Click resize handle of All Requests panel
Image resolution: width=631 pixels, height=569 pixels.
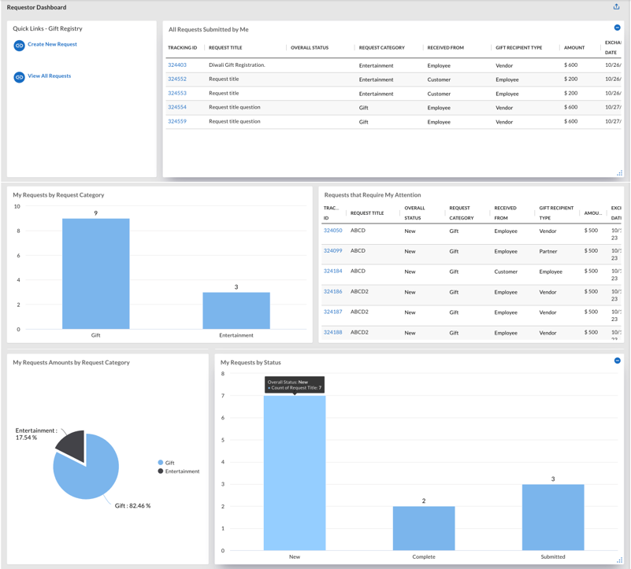tap(619, 173)
